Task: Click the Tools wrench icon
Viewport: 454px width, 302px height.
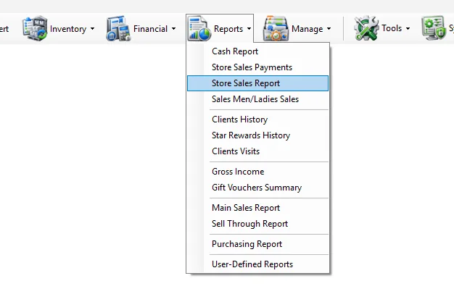Action: pos(366,28)
